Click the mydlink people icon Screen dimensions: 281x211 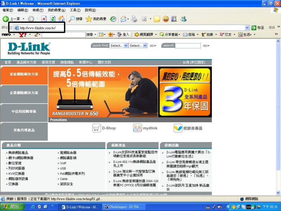[137, 128]
